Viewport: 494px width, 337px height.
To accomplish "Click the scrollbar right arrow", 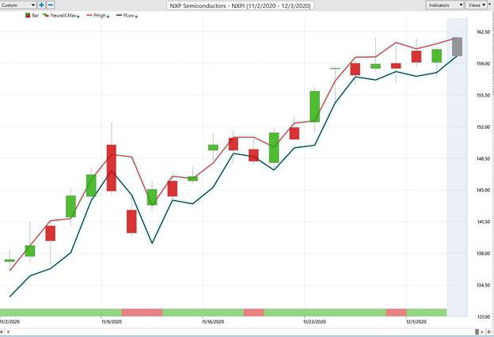I will coord(482,331).
